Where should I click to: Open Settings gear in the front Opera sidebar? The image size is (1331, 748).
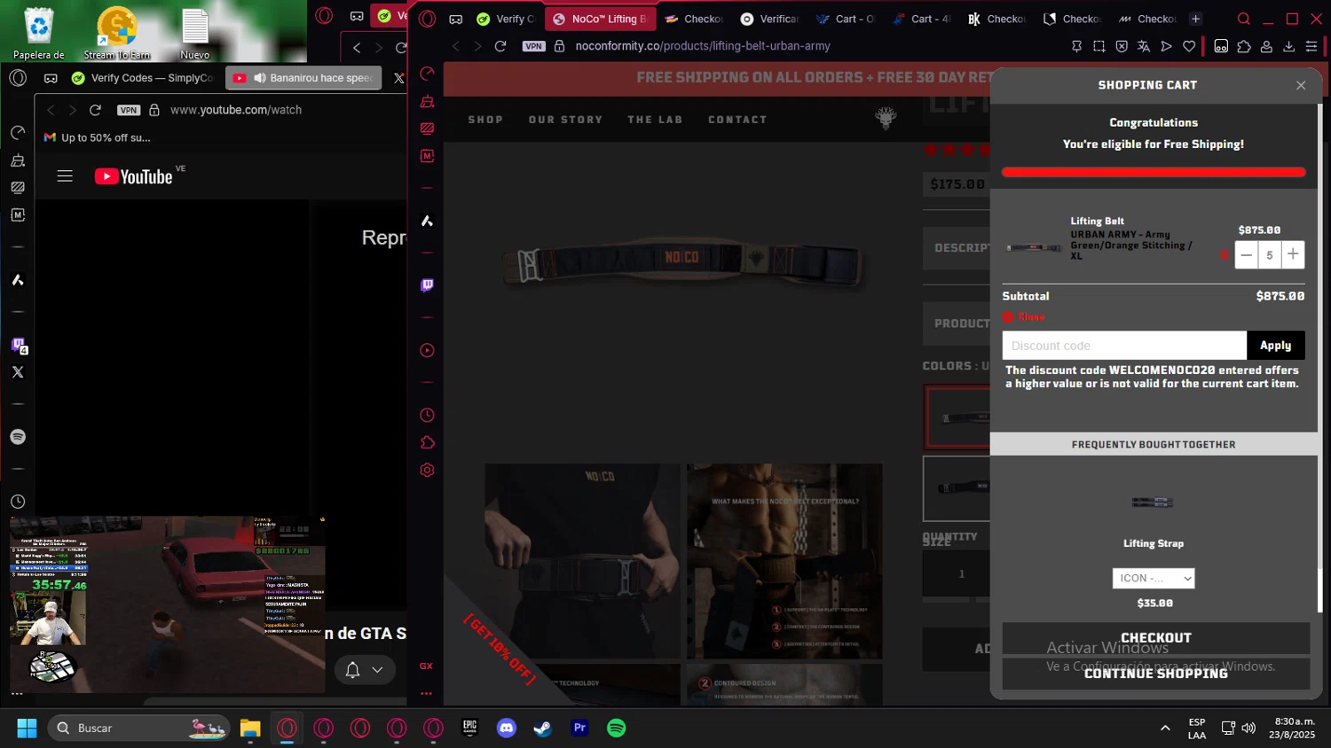tap(427, 470)
